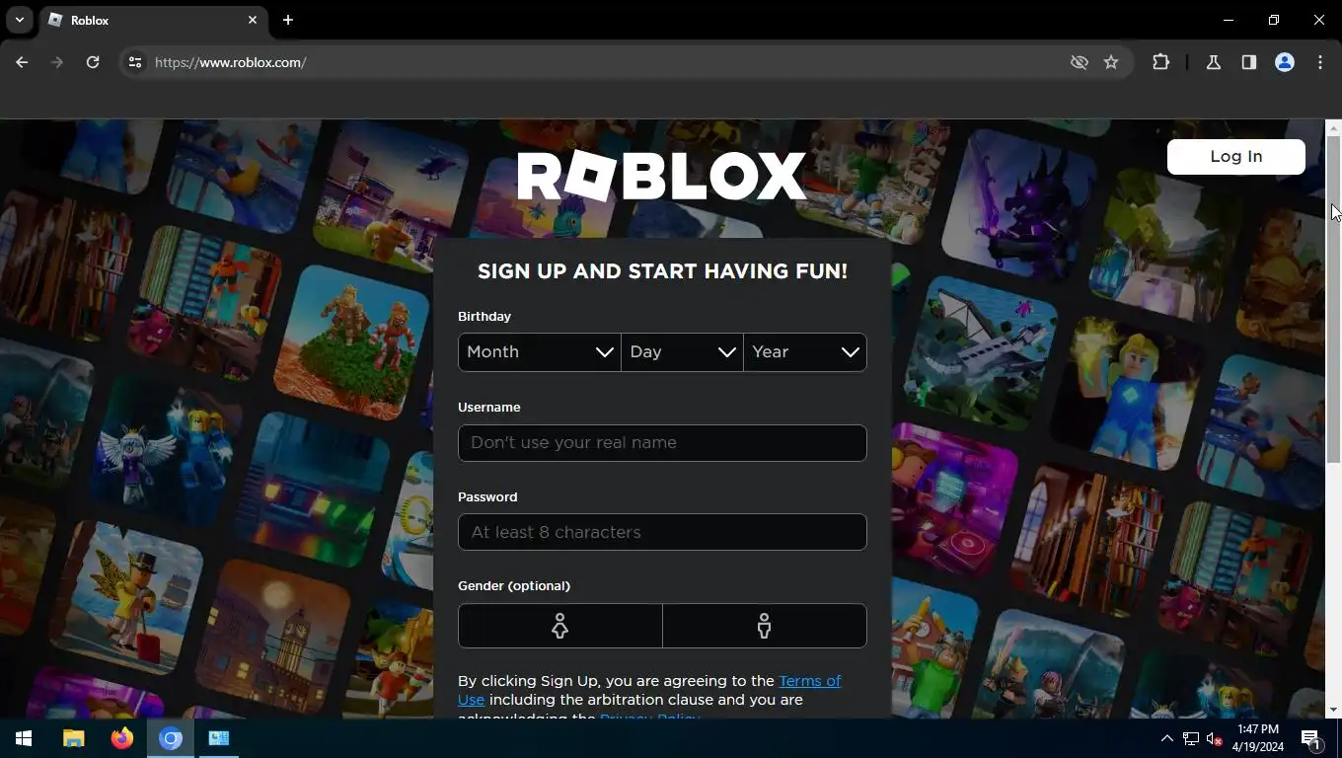Open the taskbar clock and date

(x=1257, y=738)
